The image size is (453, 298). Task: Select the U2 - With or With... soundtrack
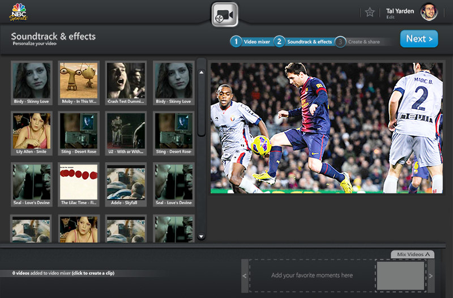point(126,133)
